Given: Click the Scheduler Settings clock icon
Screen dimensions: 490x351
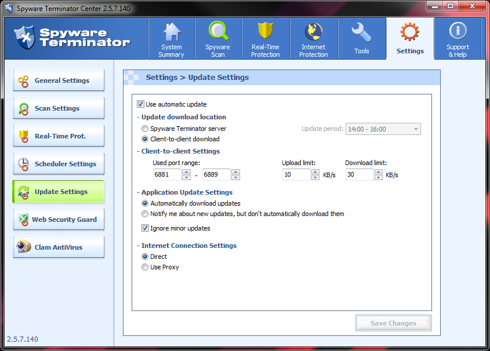Looking at the screenshot, I should 23,164.
